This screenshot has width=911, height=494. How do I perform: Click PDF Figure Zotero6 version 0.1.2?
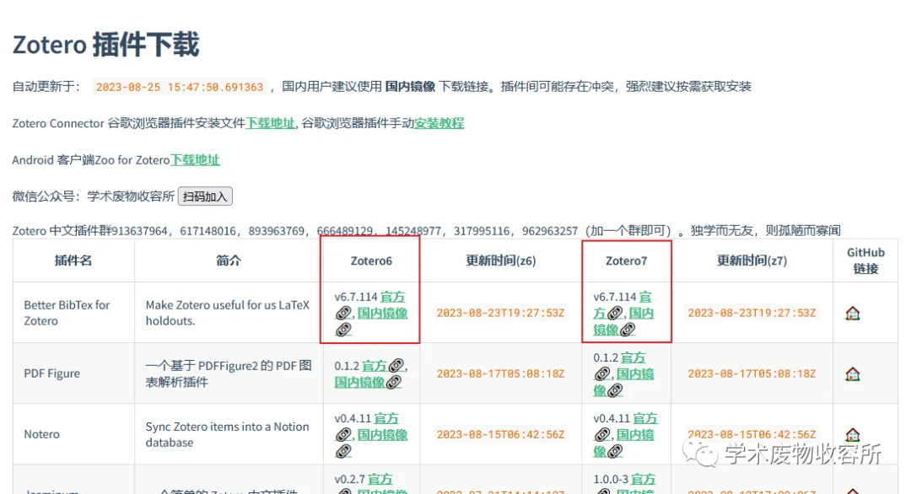pyautogui.click(x=347, y=366)
